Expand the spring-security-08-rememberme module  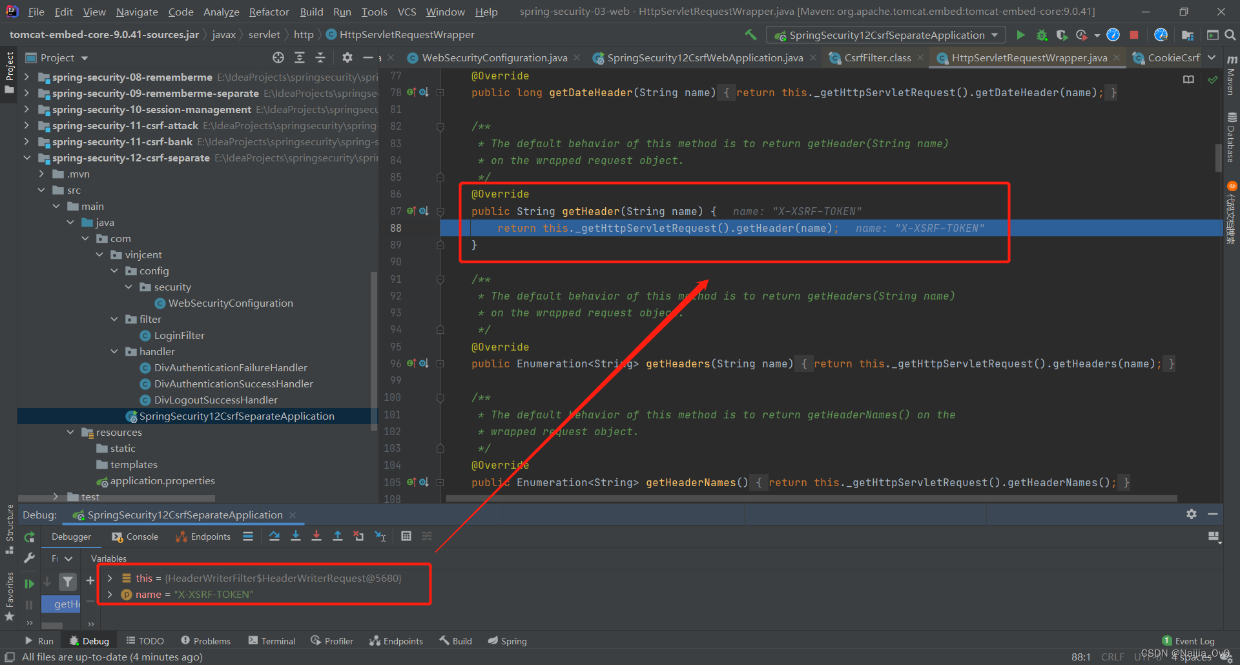[26, 77]
